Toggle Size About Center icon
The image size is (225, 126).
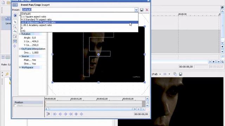pos(15,41)
